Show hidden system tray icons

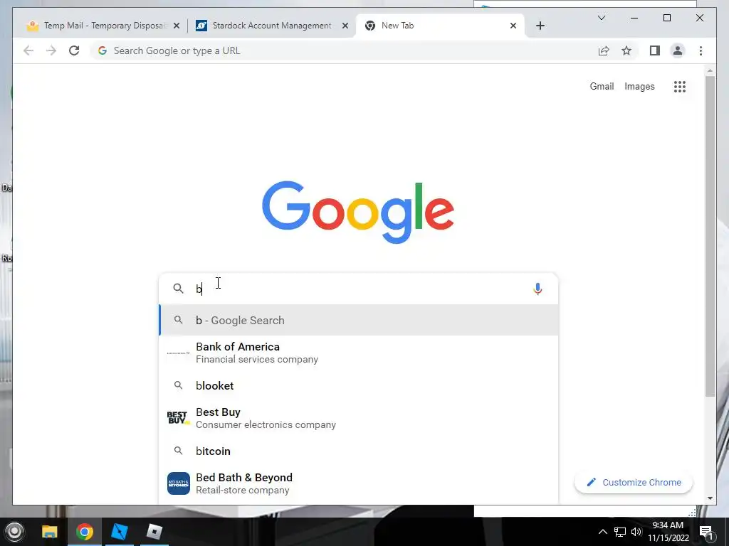(x=602, y=532)
